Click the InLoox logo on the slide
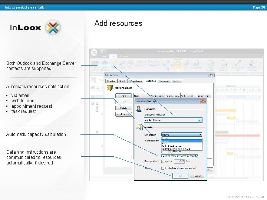Viewport: 267px width, 200px height. [36, 27]
